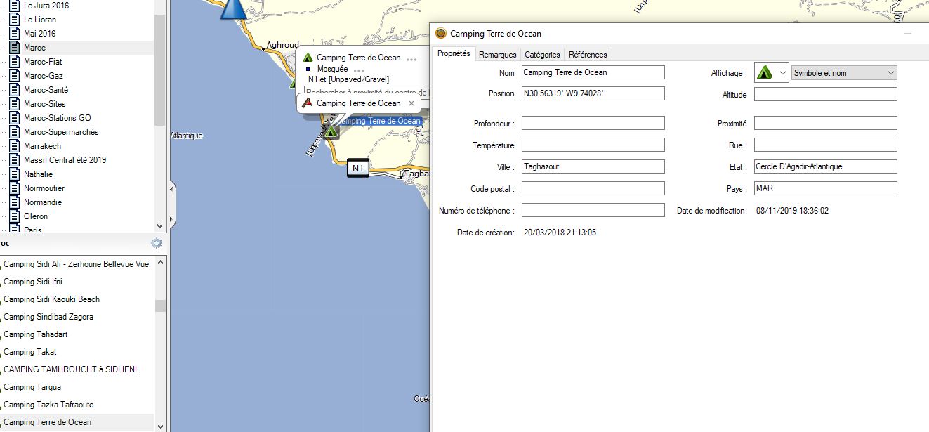Click the Maroc-Gaz list document icon
The height and width of the screenshot is (432, 929).
[13, 76]
